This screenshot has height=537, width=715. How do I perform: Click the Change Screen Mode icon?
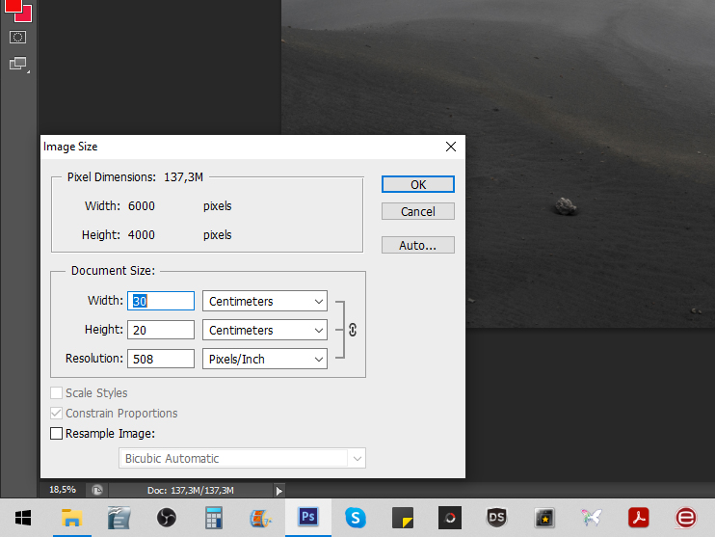[x=17, y=65]
